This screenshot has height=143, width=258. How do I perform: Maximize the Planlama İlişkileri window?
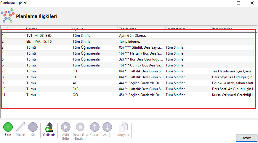[x=238, y=3]
